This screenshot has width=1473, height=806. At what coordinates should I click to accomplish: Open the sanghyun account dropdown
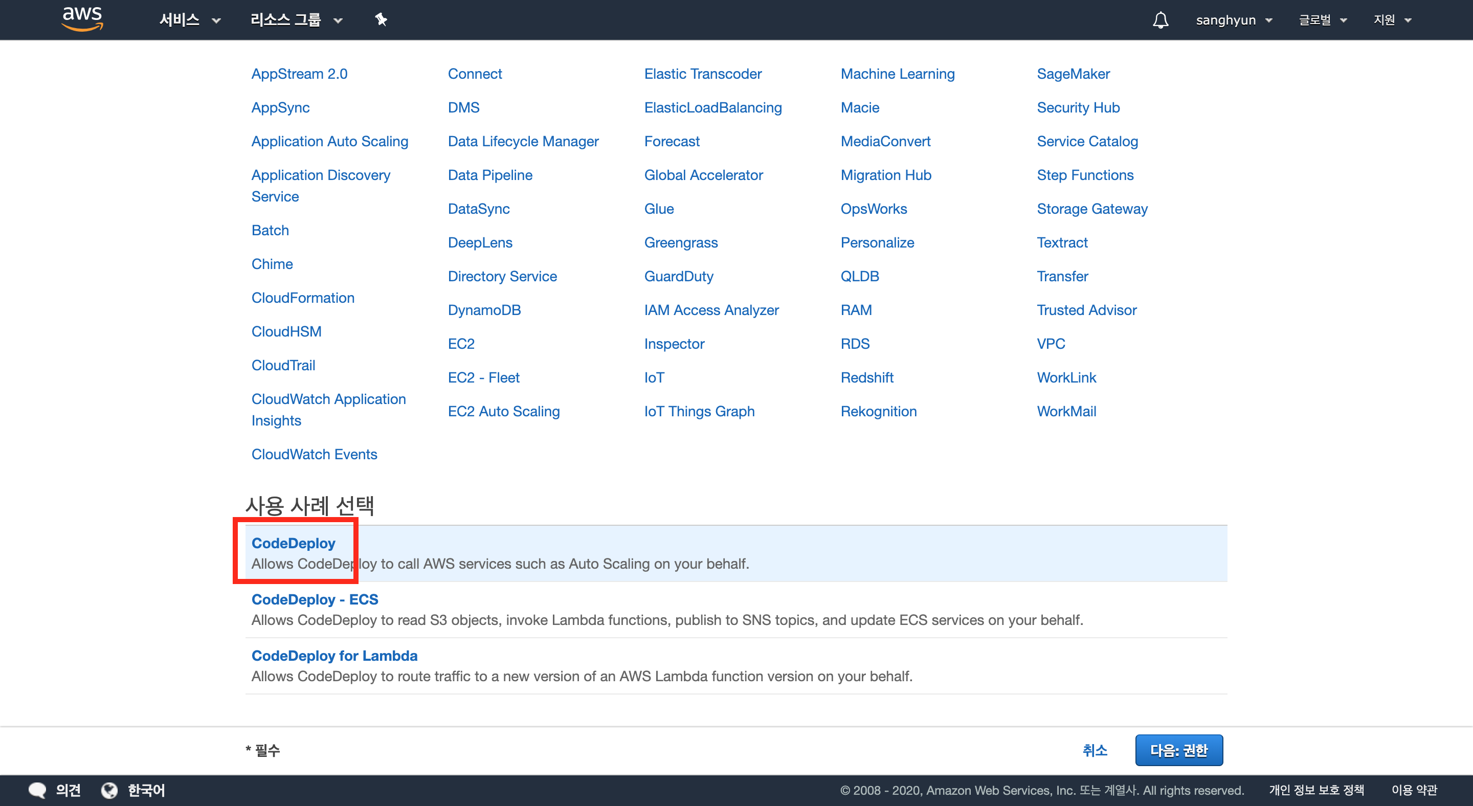click(1234, 20)
